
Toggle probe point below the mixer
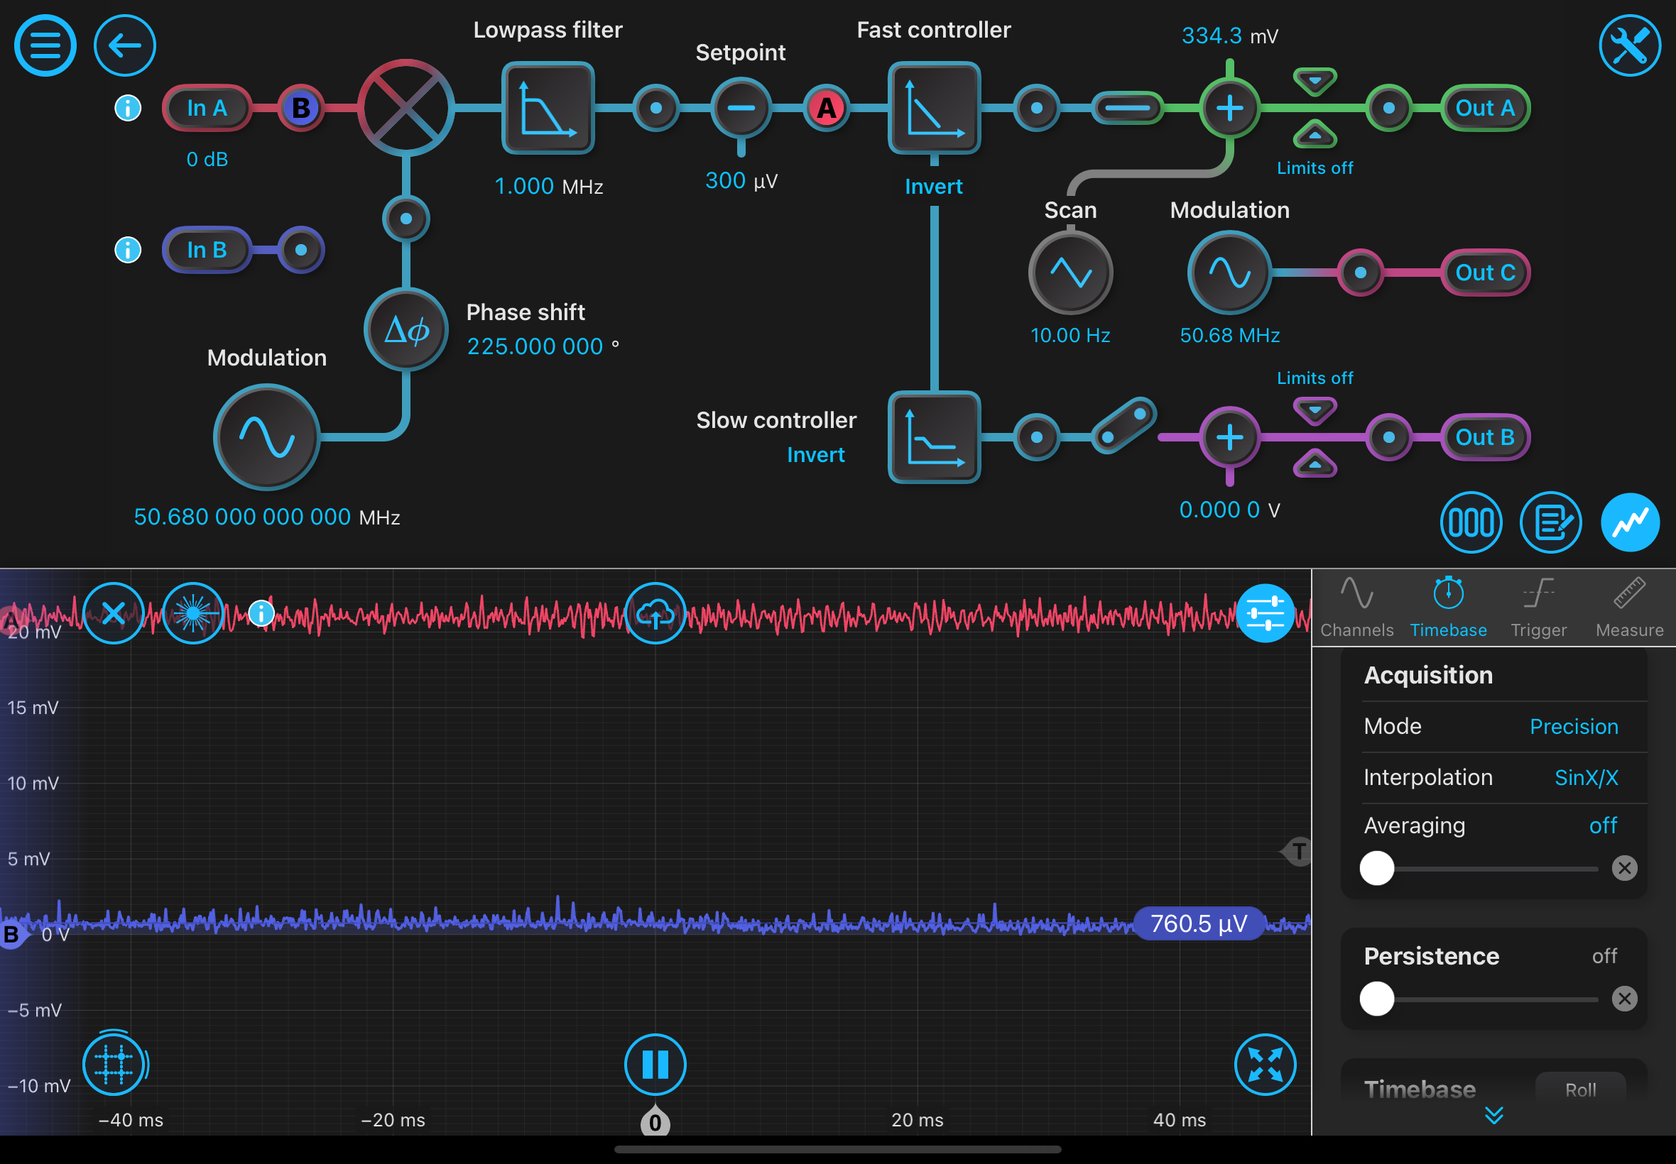tap(406, 218)
